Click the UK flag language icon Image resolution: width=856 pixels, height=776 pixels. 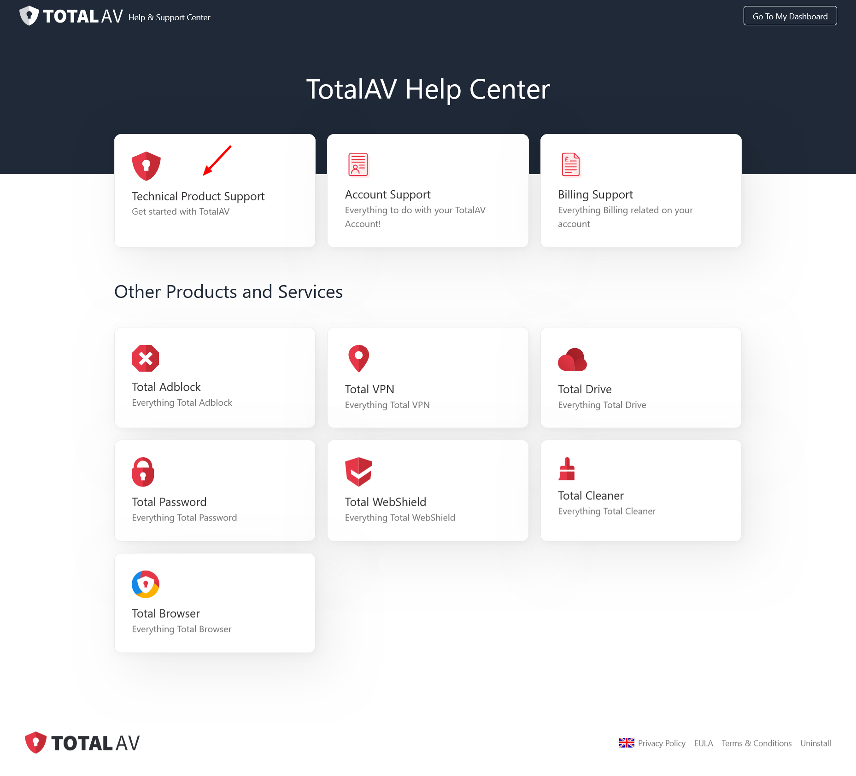click(627, 743)
